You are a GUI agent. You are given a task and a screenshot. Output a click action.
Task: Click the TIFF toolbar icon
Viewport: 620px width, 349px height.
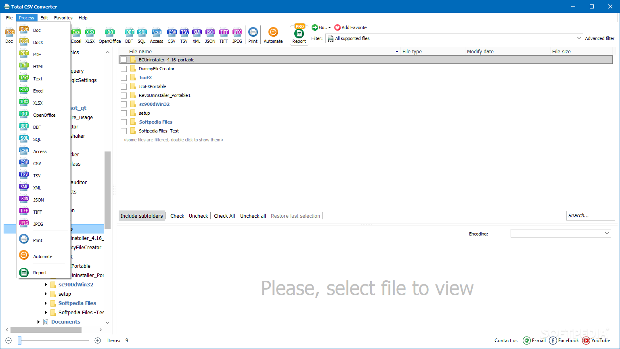click(x=224, y=36)
